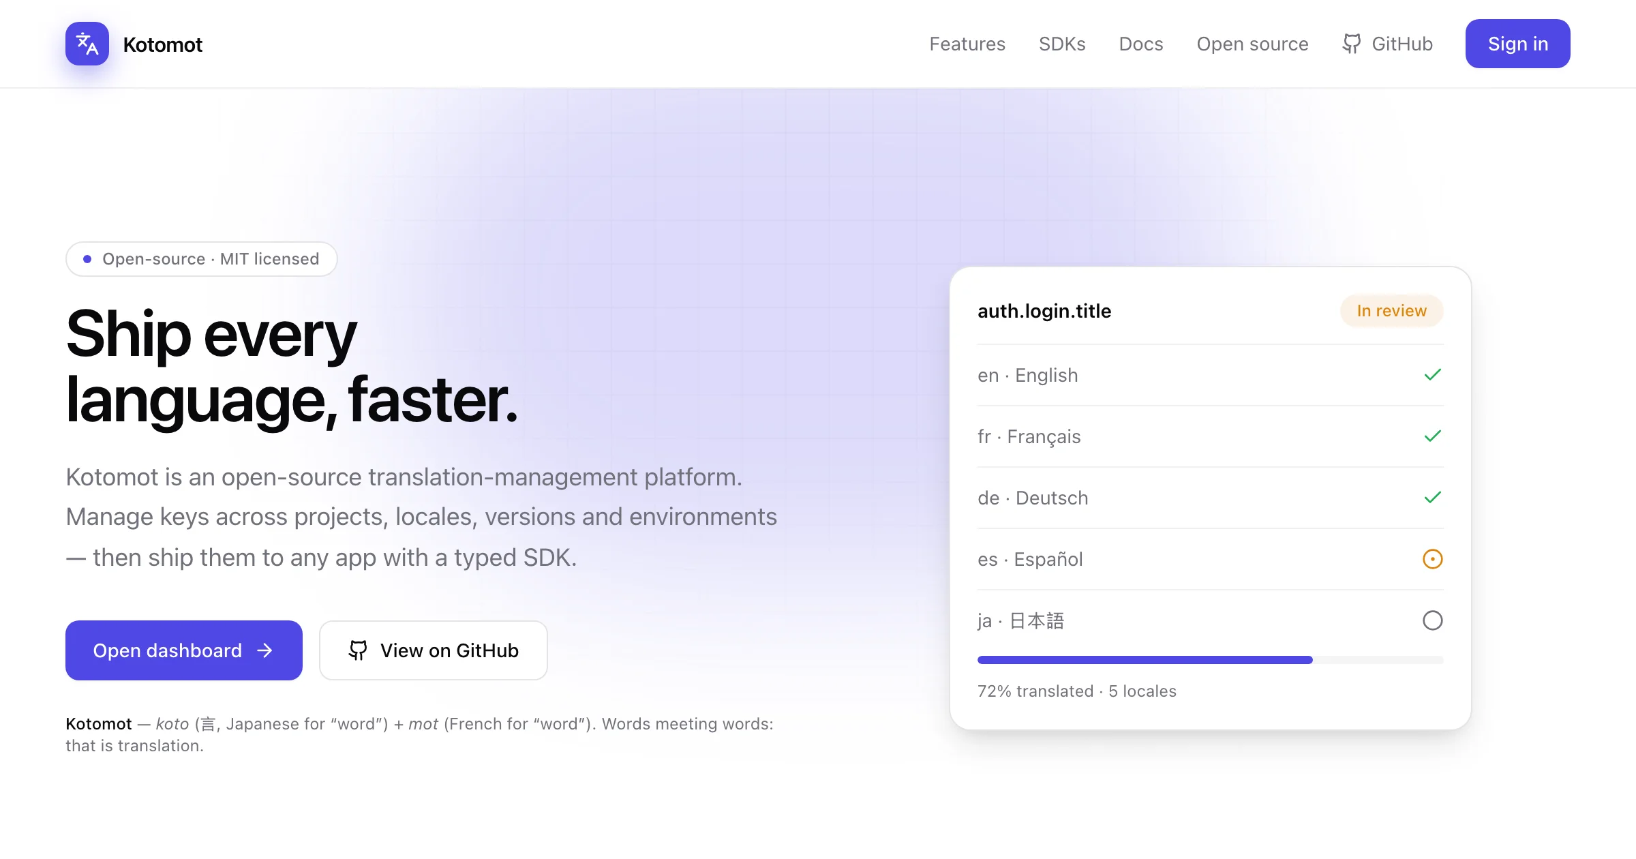
Task: Click the Open-source MIT licensed badge
Action: click(x=202, y=259)
